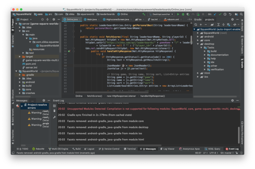Switch to Main.java editor tab
This screenshot has height=169, width=255.
(92, 20)
